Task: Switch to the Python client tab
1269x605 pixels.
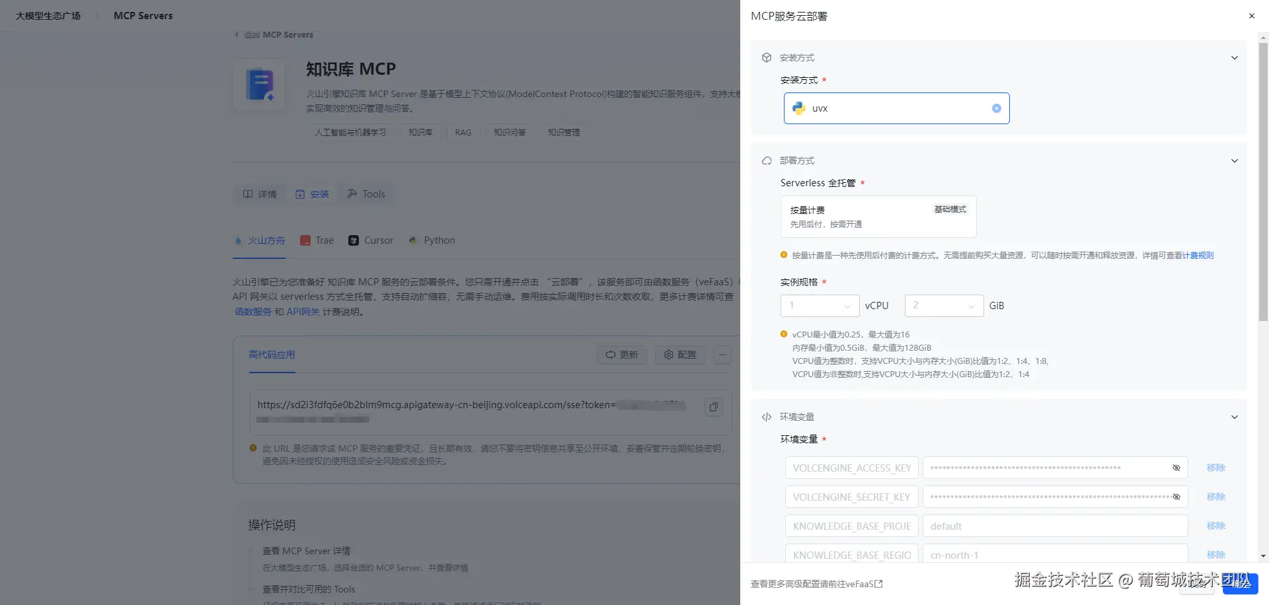Action: point(432,240)
